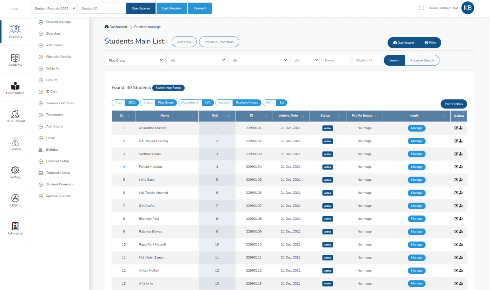
Task: Click edit icon for Aniruddha Mondal
Action: (x=456, y=128)
